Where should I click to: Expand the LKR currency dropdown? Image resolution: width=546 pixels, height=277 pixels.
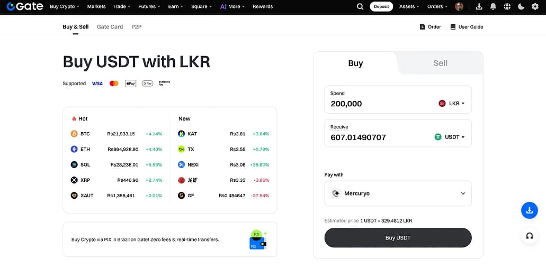tap(452, 104)
